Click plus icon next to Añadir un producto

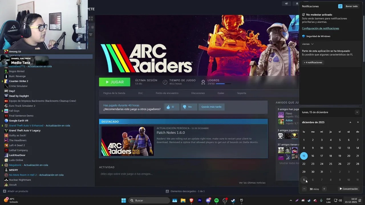pyautogui.click(x=4, y=191)
